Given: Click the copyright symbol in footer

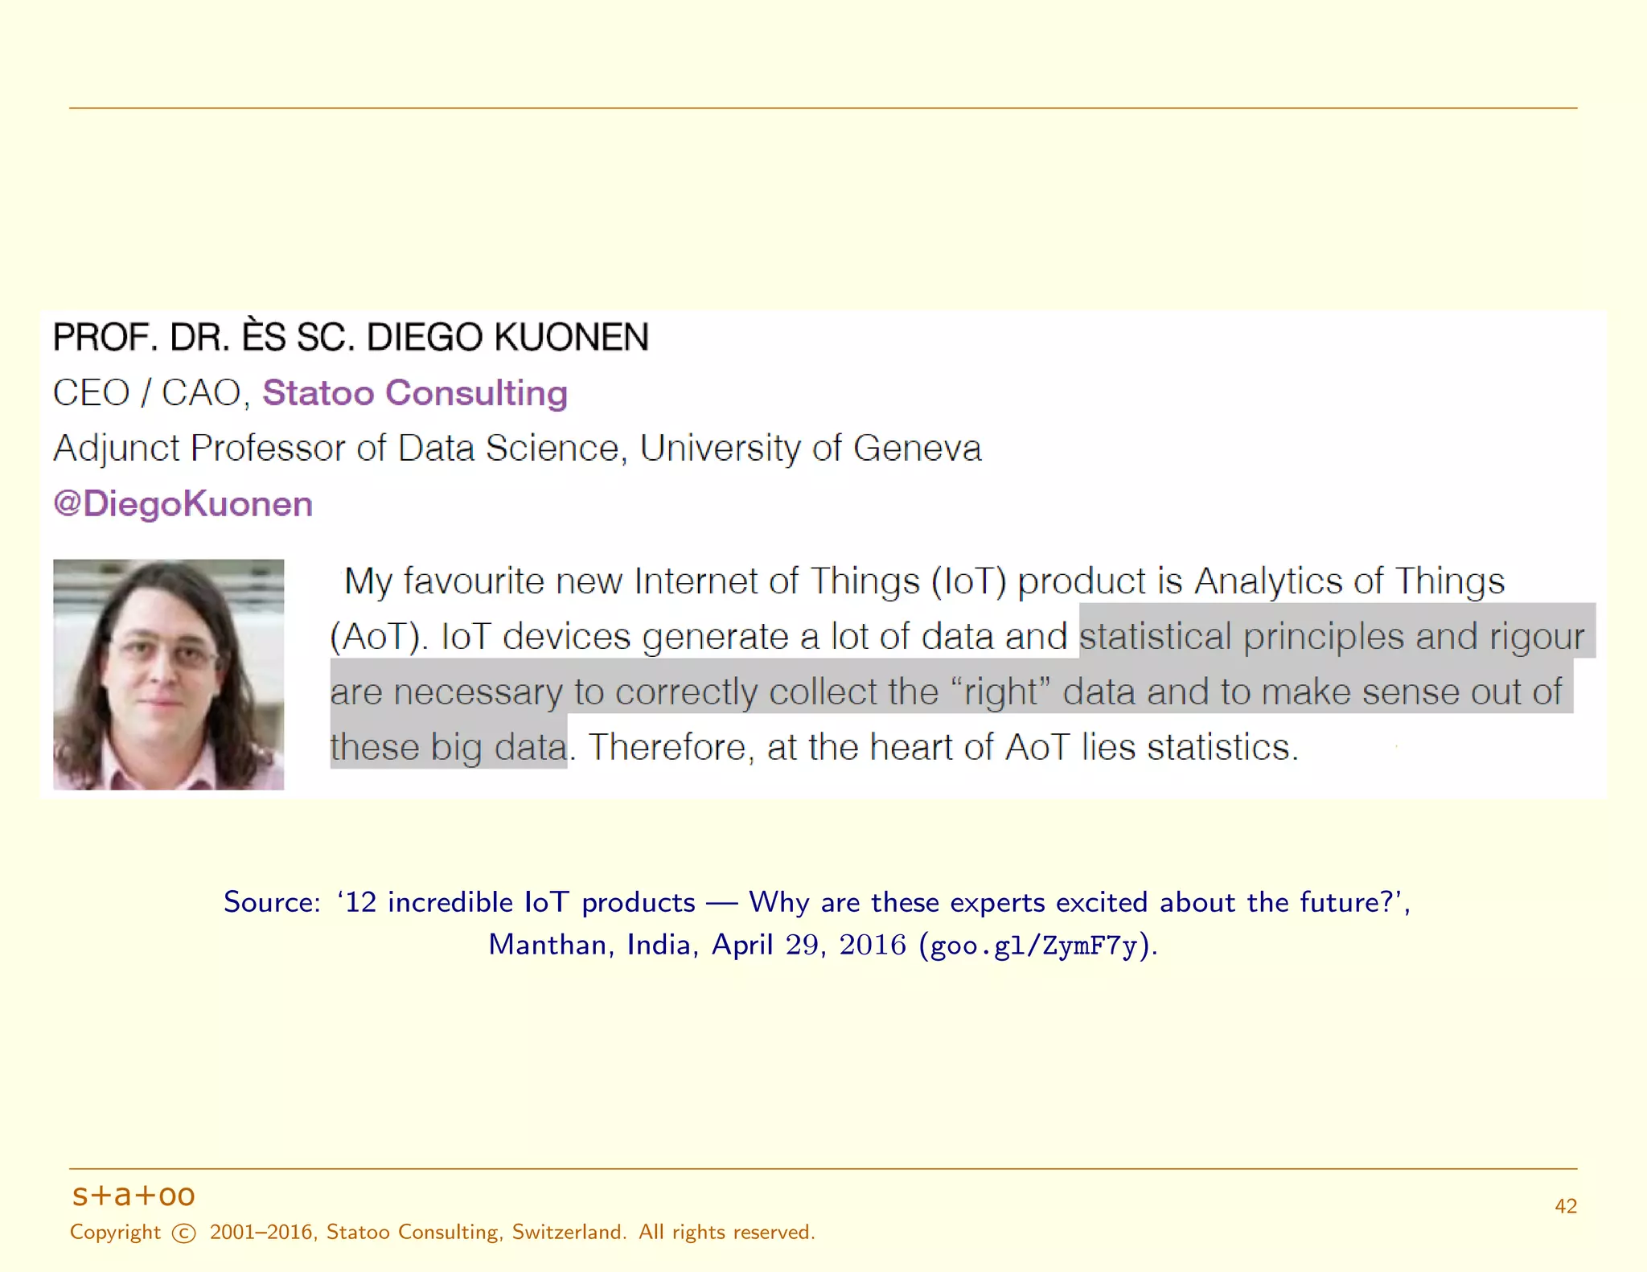Looking at the screenshot, I should pyautogui.click(x=184, y=1233).
